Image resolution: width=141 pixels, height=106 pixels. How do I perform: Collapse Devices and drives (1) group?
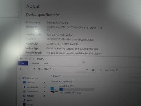coord(49,81)
